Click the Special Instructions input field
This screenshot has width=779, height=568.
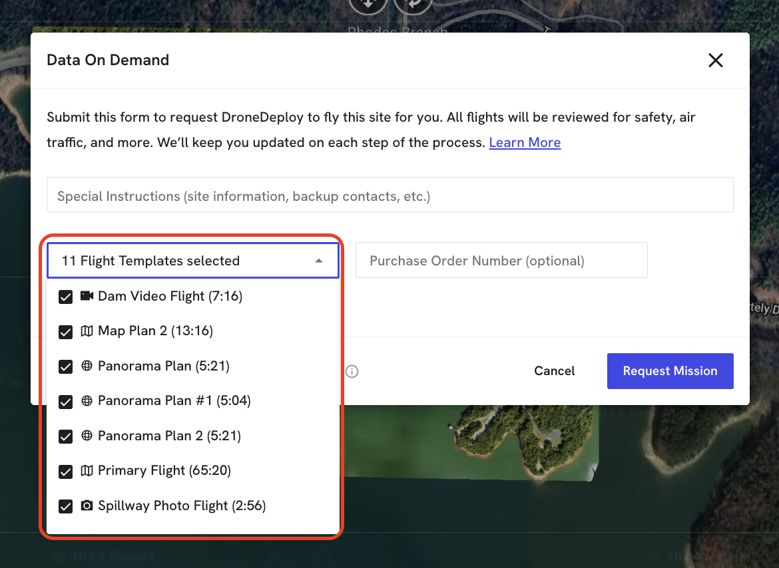389,194
